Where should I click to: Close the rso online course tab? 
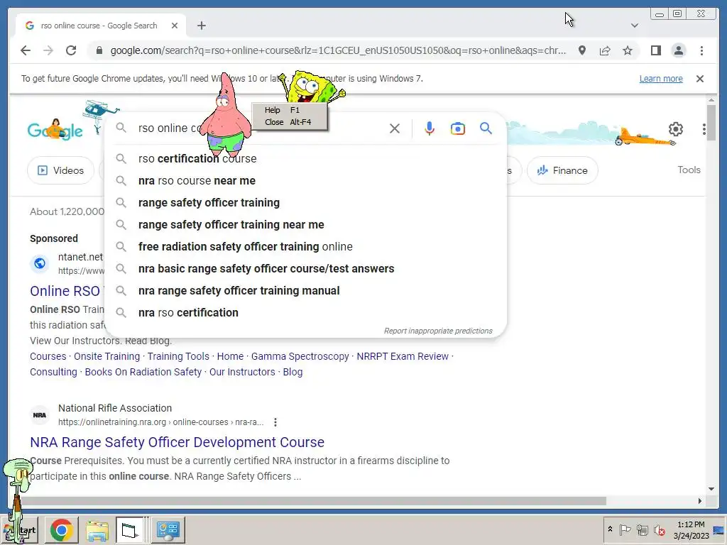[x=175, y=26]
